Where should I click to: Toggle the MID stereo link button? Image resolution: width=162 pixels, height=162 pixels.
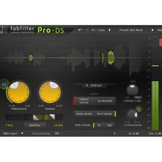tap(138, 97)
